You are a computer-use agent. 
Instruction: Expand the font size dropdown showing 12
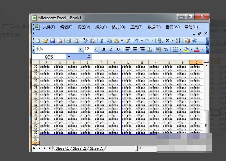[x=96, y=49]
